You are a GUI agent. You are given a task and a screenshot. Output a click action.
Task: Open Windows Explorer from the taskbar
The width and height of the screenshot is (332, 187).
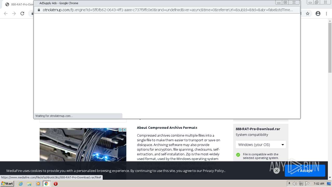click(29, 184)
